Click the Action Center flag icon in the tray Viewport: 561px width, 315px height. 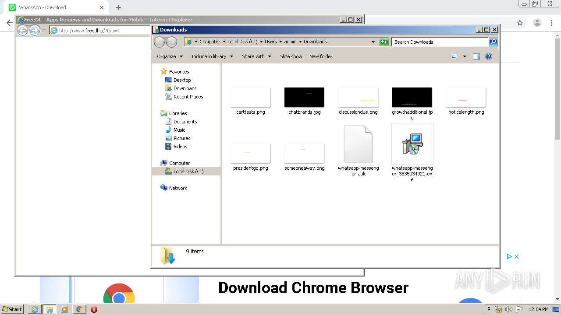pos(519,309)
